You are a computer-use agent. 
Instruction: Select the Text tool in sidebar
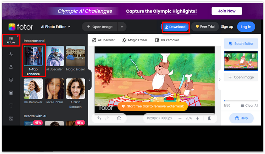click(11, 106)
